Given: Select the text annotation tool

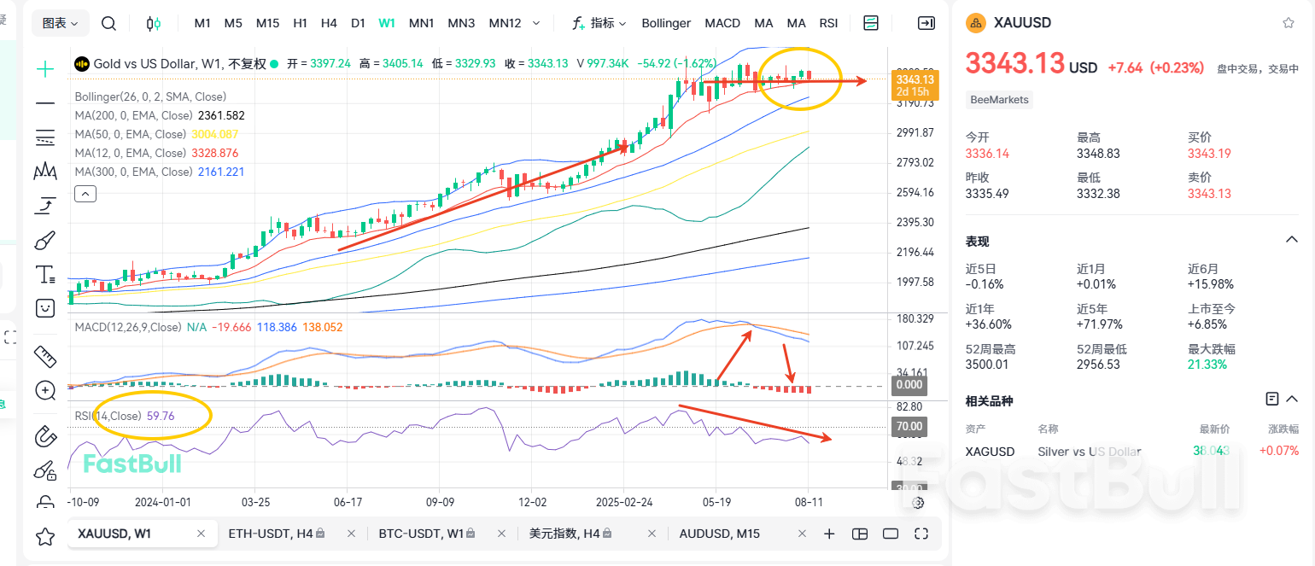Looking at the screenshot, I should tap(44, 274).
